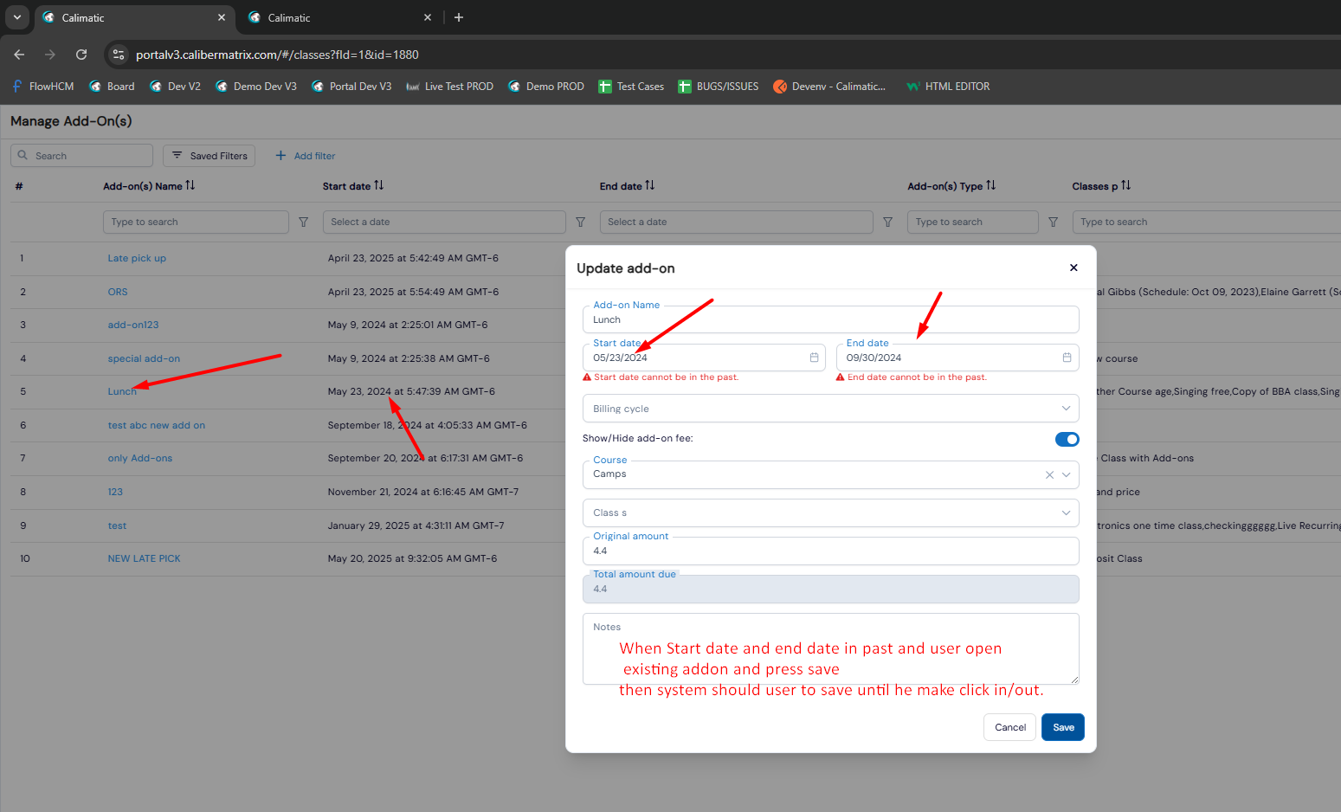This screenshot has width=1341, height=812.
Task: Sort by End date column
Action: [649, 185]
